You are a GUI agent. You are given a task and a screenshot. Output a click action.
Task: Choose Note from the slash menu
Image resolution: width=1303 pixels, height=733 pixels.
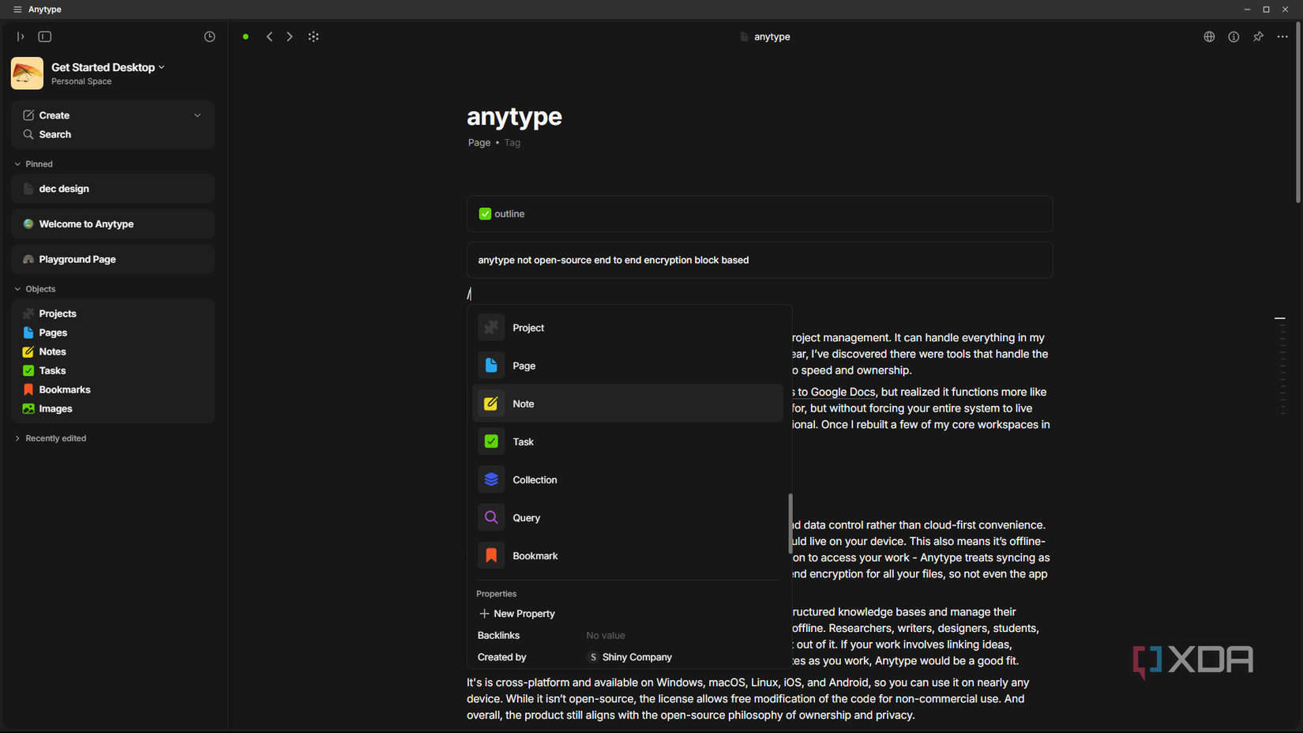click(628, 404)
